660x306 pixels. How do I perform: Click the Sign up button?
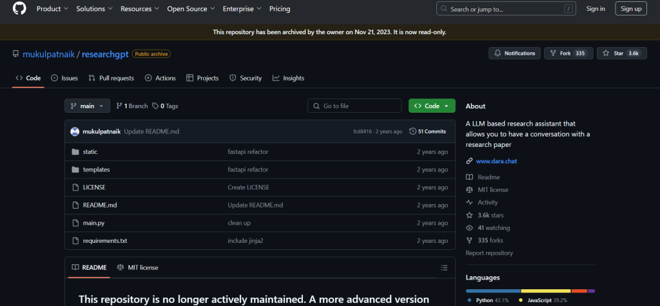(630, 9)
